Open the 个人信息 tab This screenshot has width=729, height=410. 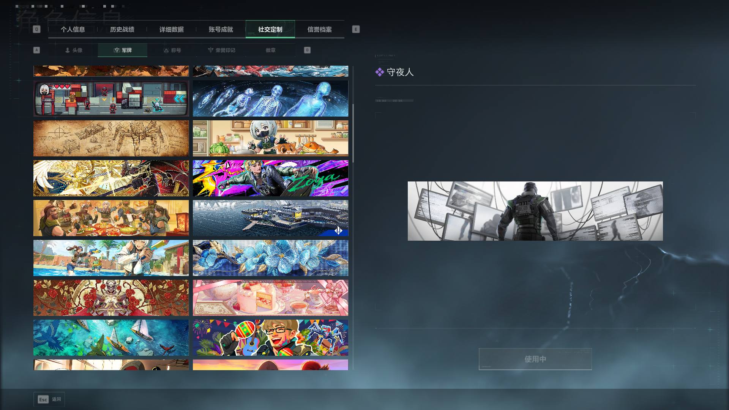pyautogui.click(x=73, y=29)
